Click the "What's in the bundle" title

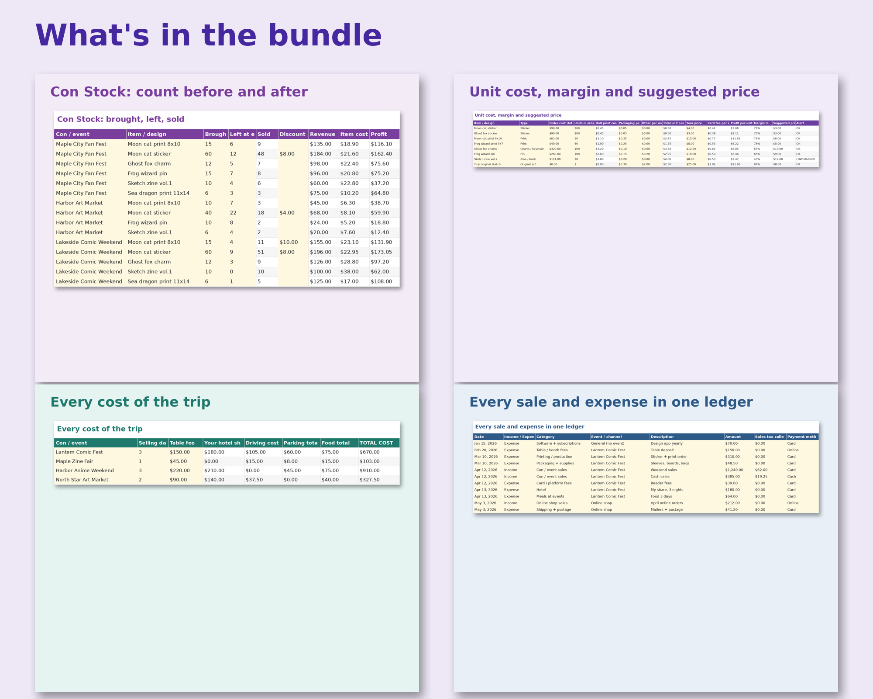point(209,36)
